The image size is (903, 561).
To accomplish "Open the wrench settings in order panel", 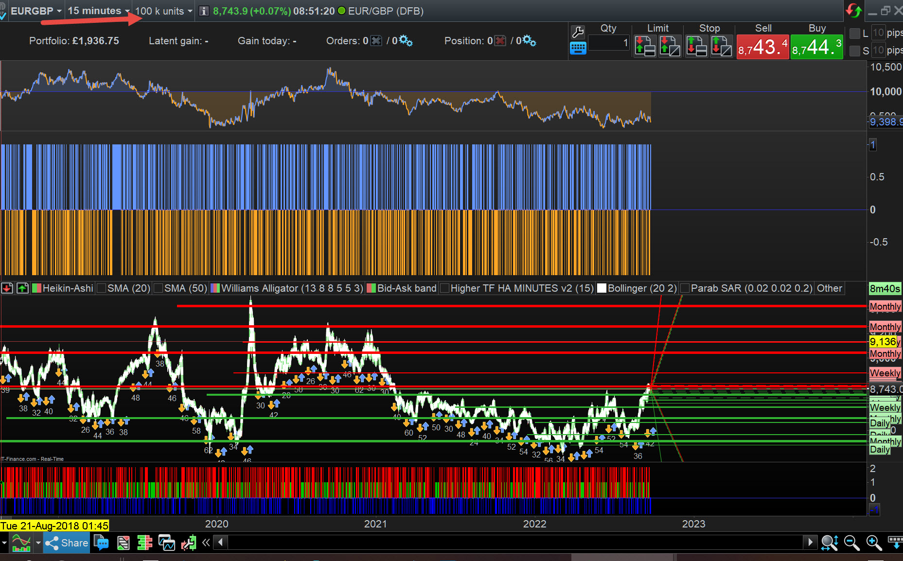I will click(578, 32).
